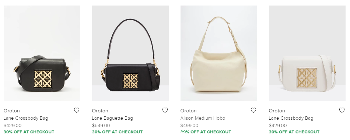Click Oroton brand above the first crossbody bag
The width and height of the screenshot is (350, 140).
pos(12,111)
